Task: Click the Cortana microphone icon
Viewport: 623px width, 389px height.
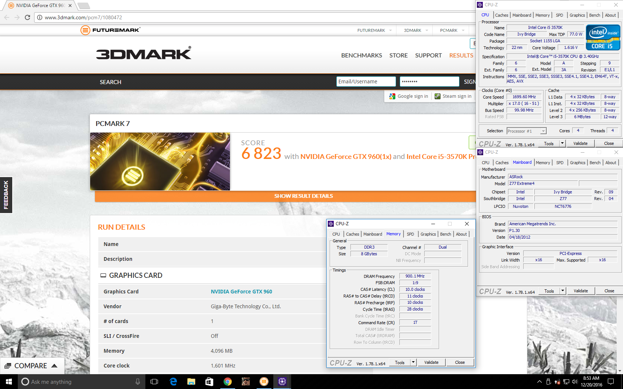Action: [138, 382]
